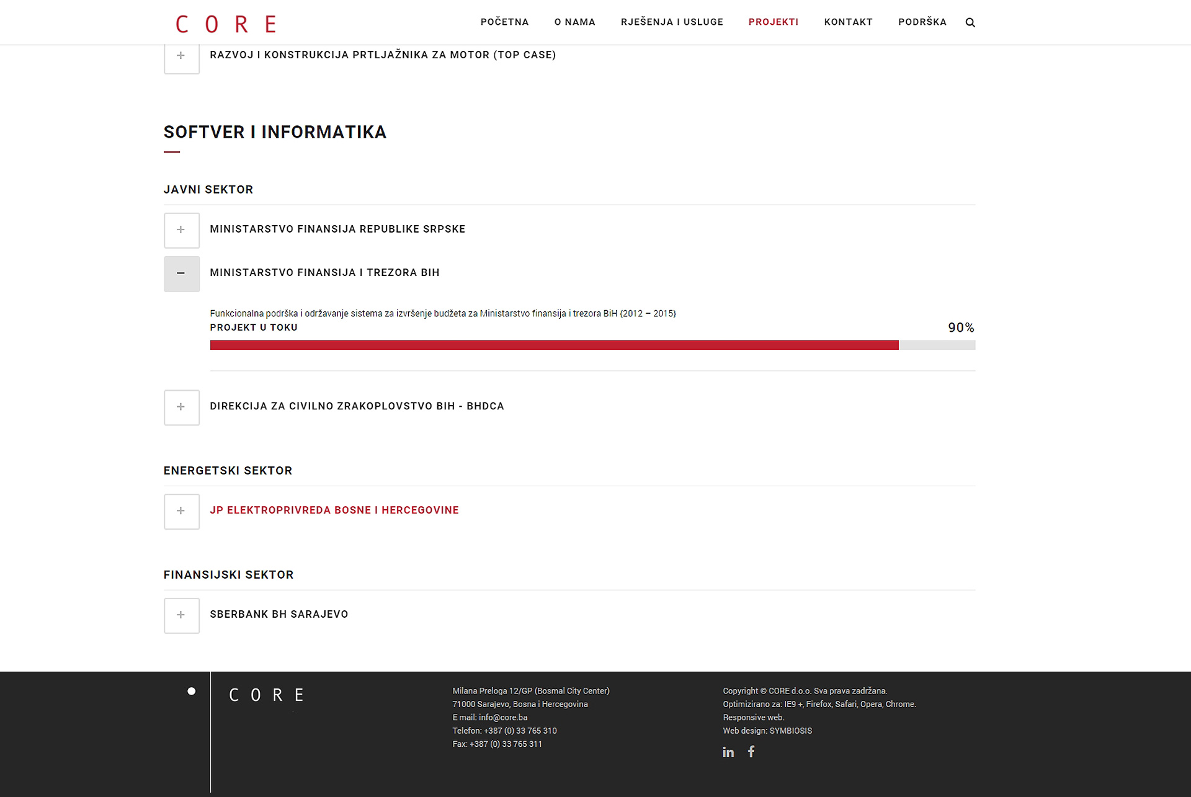
Task: Expand JP Elektroprivreda plus box
Action: [x=182, y=511]
